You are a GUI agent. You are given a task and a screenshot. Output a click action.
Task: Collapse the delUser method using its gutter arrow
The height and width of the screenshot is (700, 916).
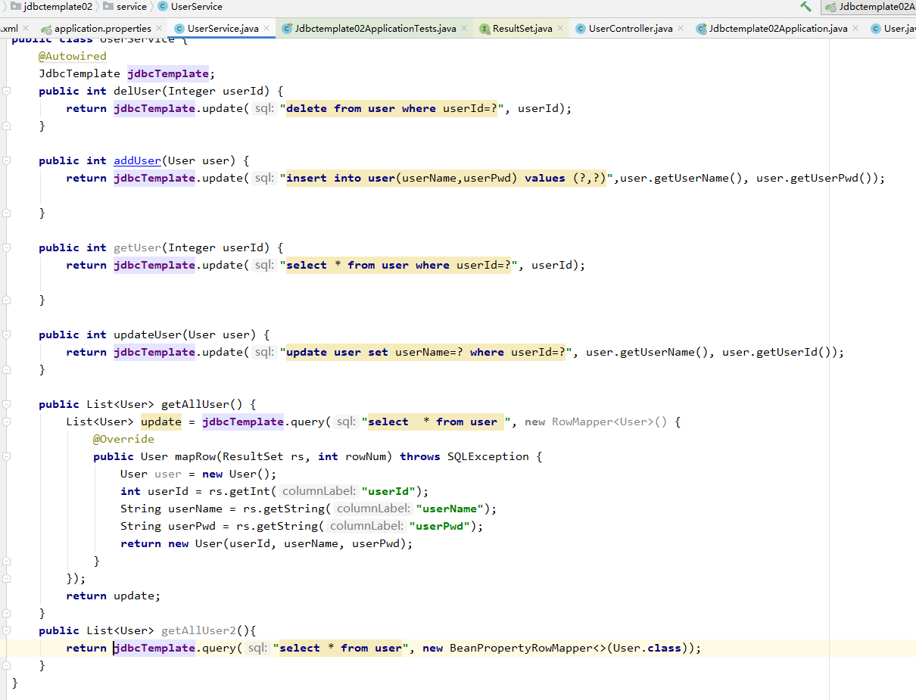[6, 91]
